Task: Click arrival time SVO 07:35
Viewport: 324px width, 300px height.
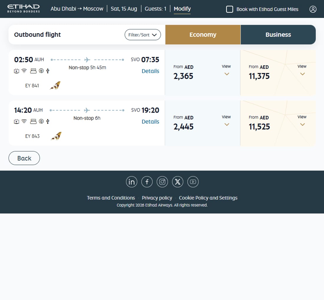Action: [145, 60]
